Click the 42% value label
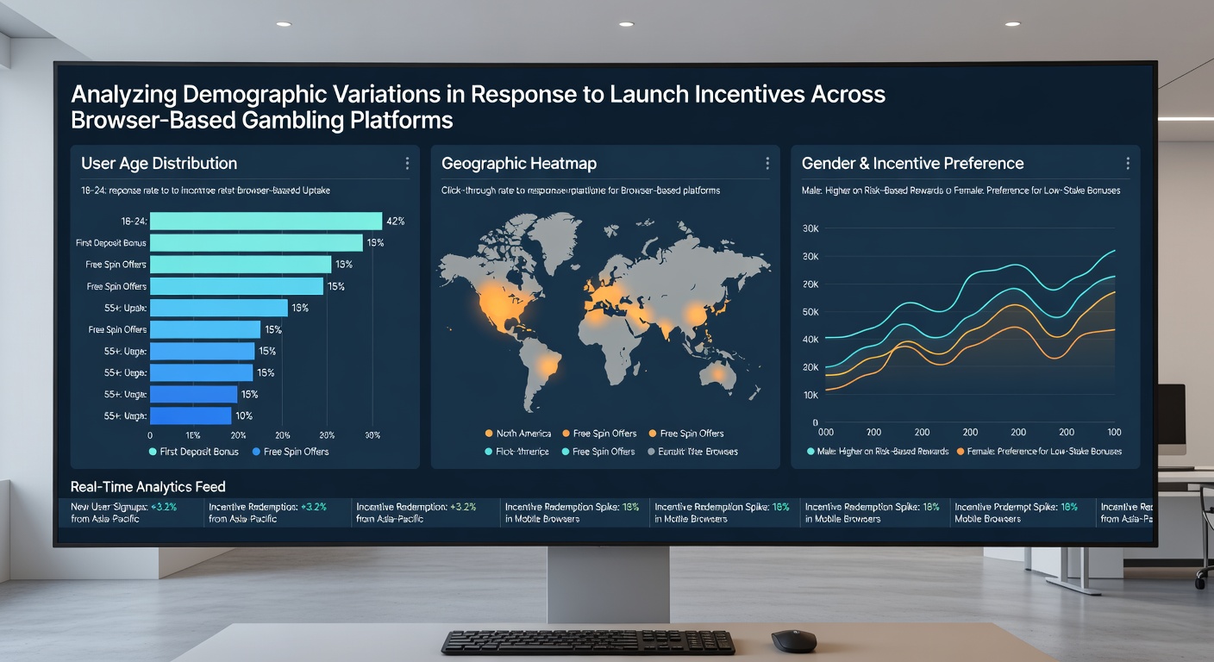The image size is (1214, 662). click(396, 221)
